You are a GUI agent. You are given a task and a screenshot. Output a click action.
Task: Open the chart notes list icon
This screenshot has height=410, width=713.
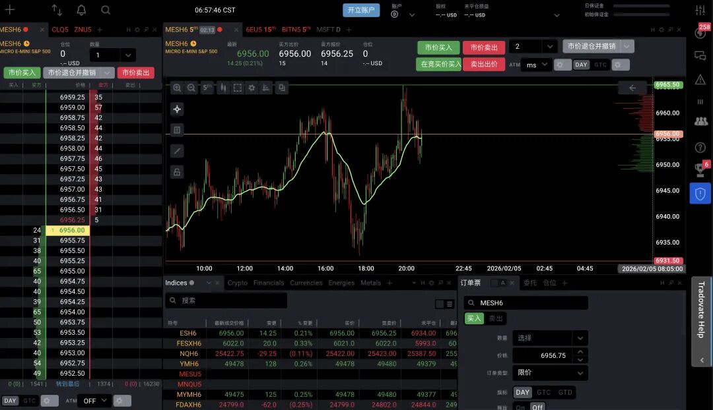tap(177, 130)
